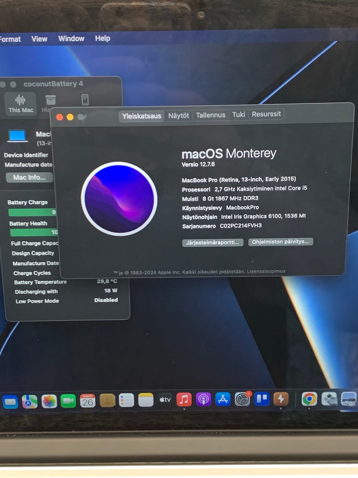
Task: Open System Preferences with notification badge
Action: 242,399
